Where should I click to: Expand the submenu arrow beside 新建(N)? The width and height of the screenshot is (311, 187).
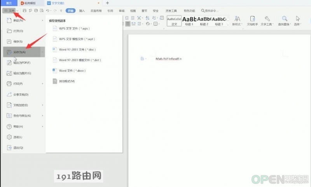tap(42, 21)
